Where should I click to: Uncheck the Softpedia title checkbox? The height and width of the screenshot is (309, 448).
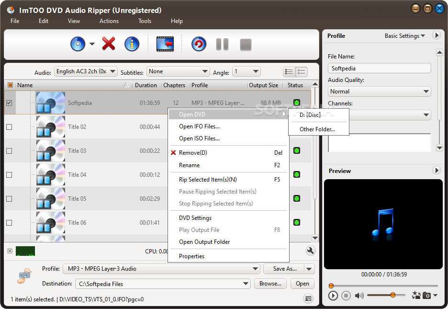click(9, 103)
